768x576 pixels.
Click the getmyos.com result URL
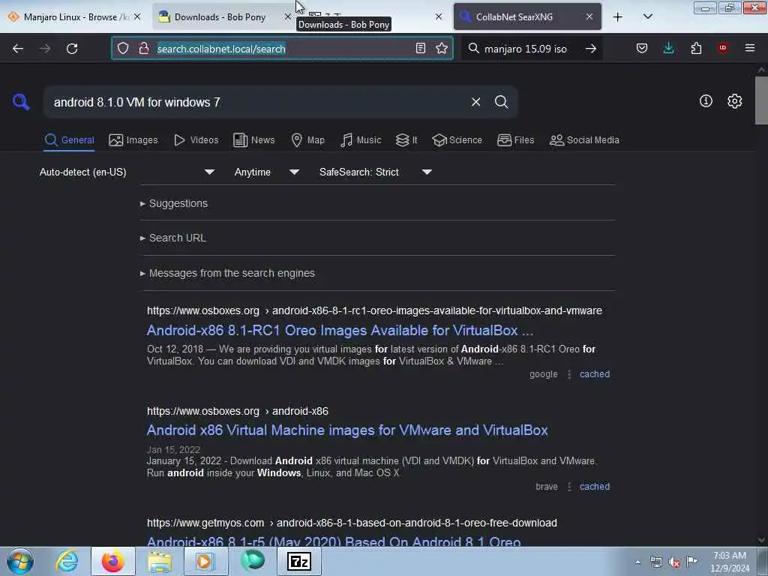coord(352,523)
